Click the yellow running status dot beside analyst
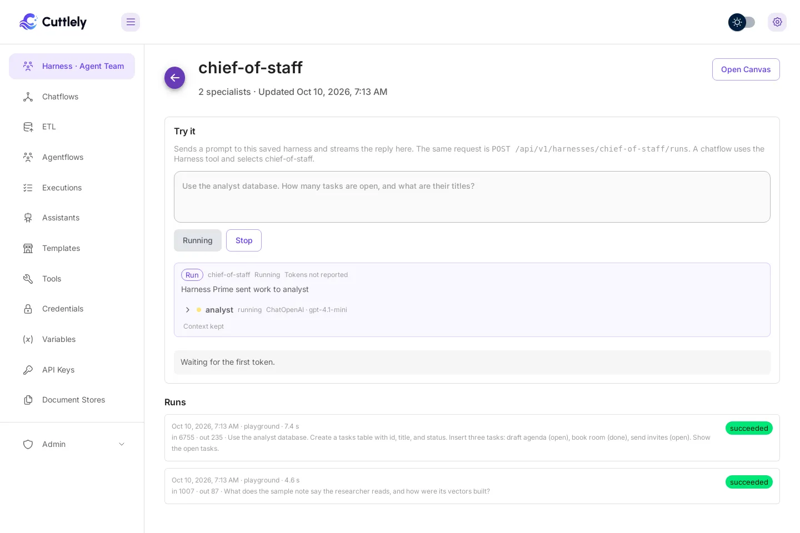 pyautogui.click(x=199, y=310)
